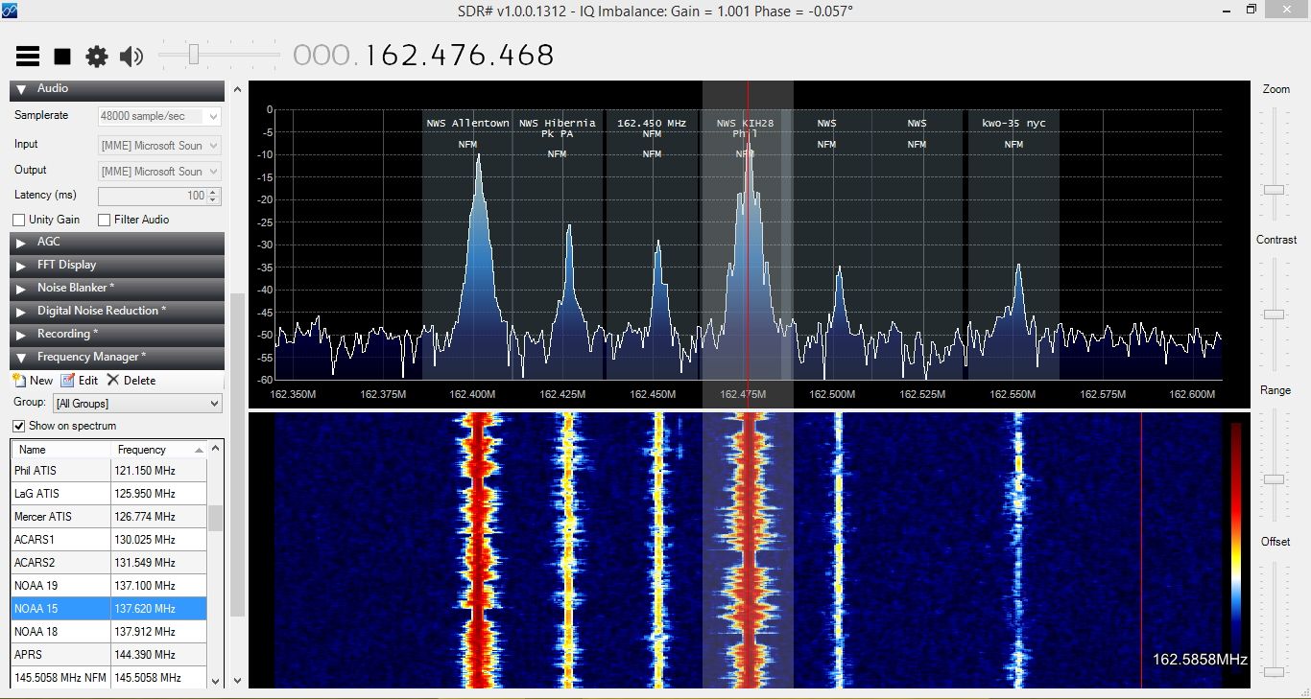
Task: Click the SDR# application icon in title bar
Action: [x=10, y=10]
